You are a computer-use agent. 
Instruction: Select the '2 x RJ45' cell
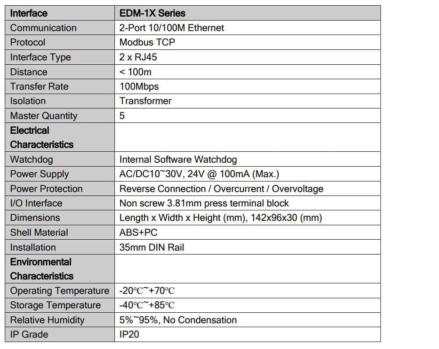coord(248,57)
